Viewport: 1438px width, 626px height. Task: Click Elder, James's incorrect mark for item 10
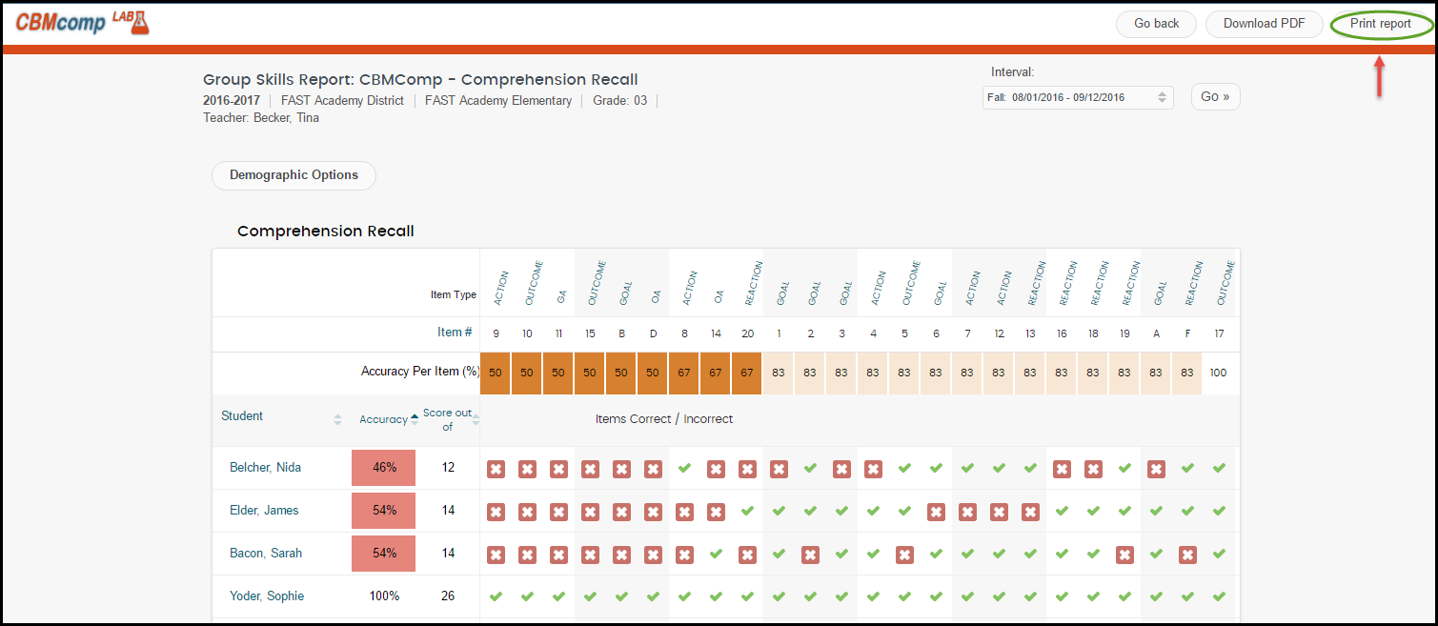pos(527,512)
